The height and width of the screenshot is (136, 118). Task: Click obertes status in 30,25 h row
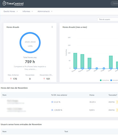112,102
